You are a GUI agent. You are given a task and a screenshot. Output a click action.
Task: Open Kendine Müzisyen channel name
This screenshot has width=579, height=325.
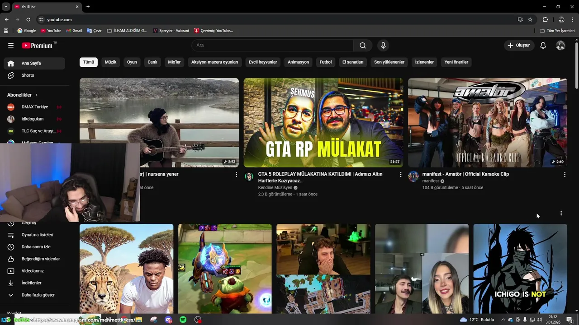tap(275, 187)
